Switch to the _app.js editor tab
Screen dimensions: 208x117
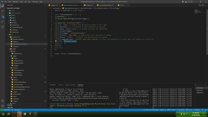click(53, 5)
